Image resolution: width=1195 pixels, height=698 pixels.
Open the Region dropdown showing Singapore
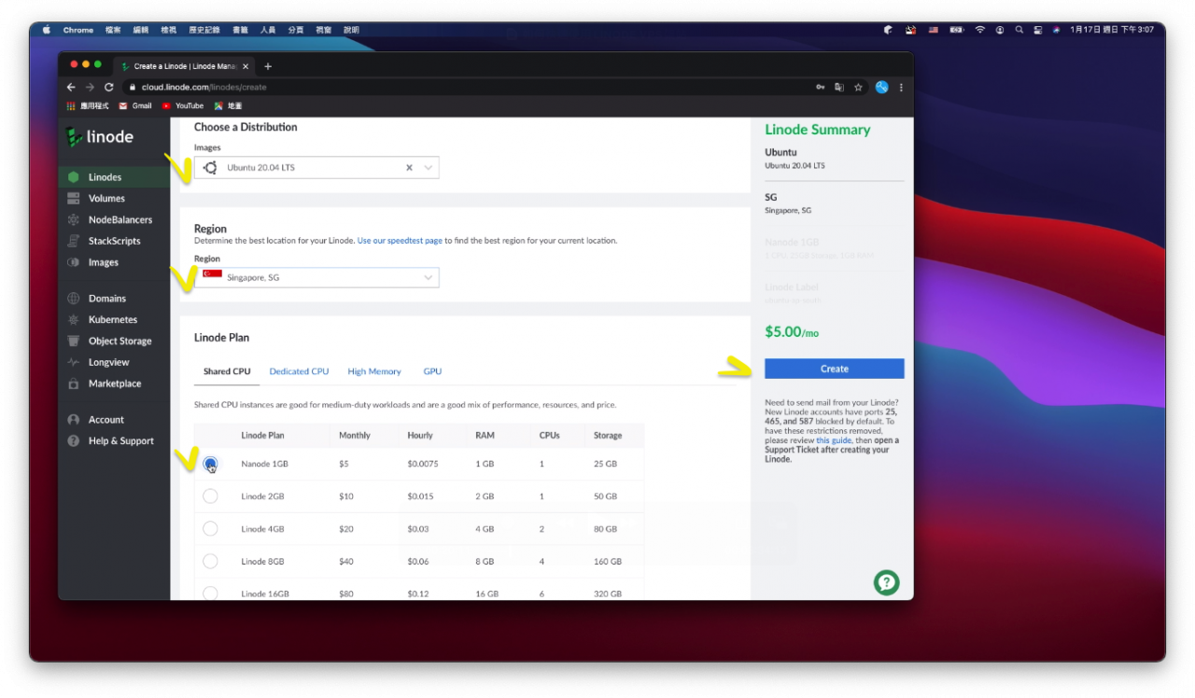pos(316,278)
